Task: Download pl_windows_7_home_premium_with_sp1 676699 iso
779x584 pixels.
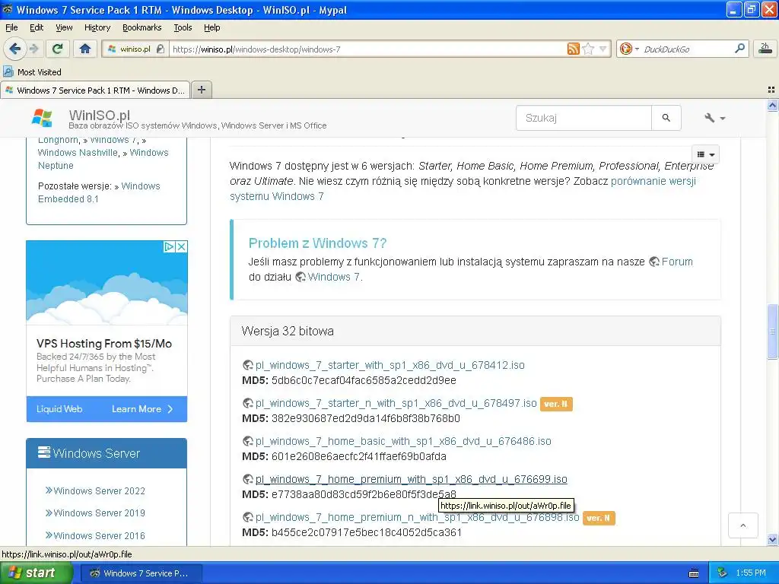Action: point(411,479)
